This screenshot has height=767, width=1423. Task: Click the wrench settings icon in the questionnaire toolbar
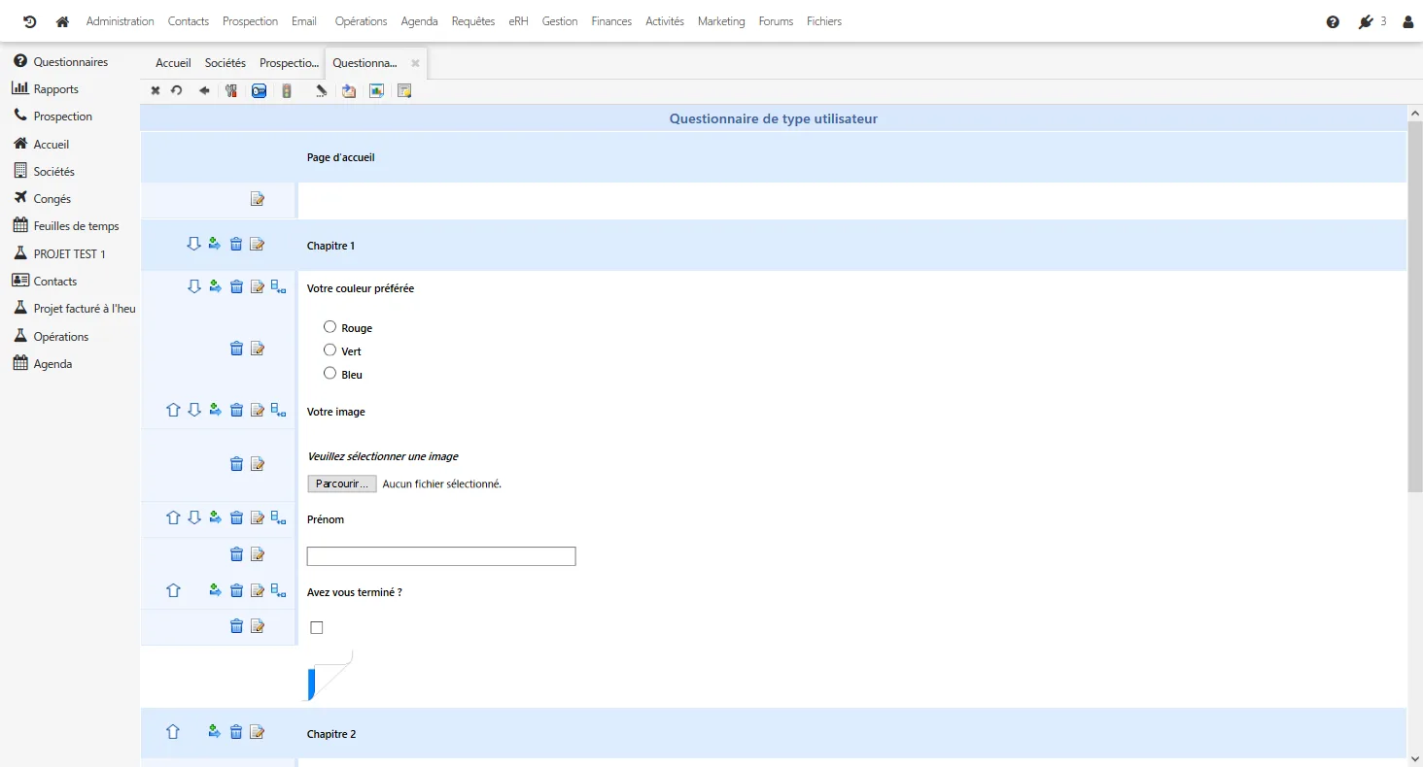tap(231, 90)
